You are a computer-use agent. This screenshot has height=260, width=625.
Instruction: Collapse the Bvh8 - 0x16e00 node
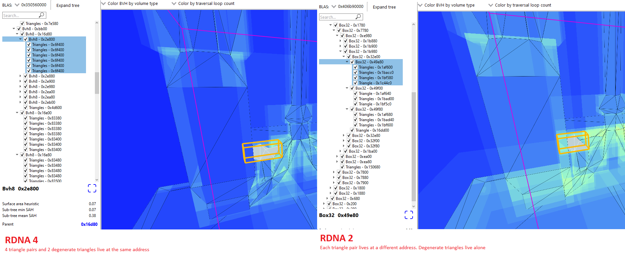click(17, 113)
